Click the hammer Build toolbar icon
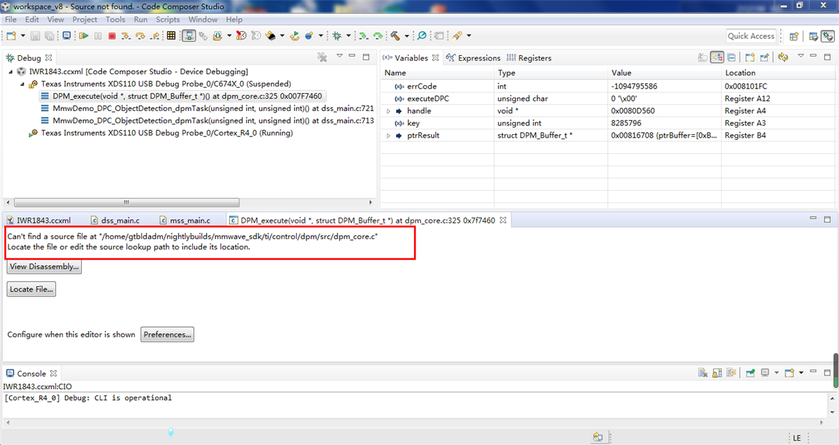The height and width of the screenshot is (445, 839). pyautogui.click(x=395, y=35)
